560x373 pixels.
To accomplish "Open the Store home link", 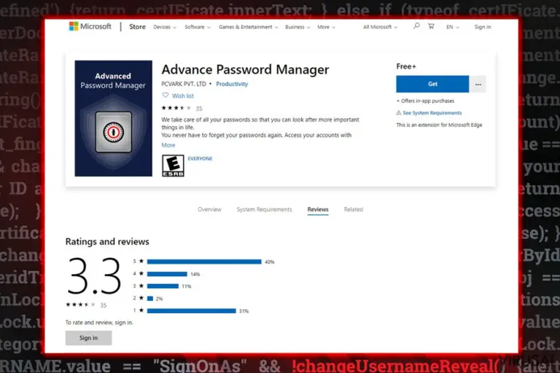I will pyautogui.click(x=137, y=27).
